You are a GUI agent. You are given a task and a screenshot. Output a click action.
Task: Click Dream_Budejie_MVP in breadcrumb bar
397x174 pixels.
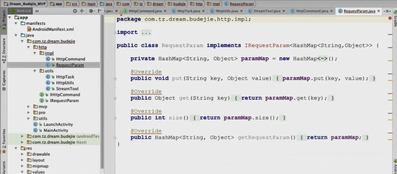point(24,4)
